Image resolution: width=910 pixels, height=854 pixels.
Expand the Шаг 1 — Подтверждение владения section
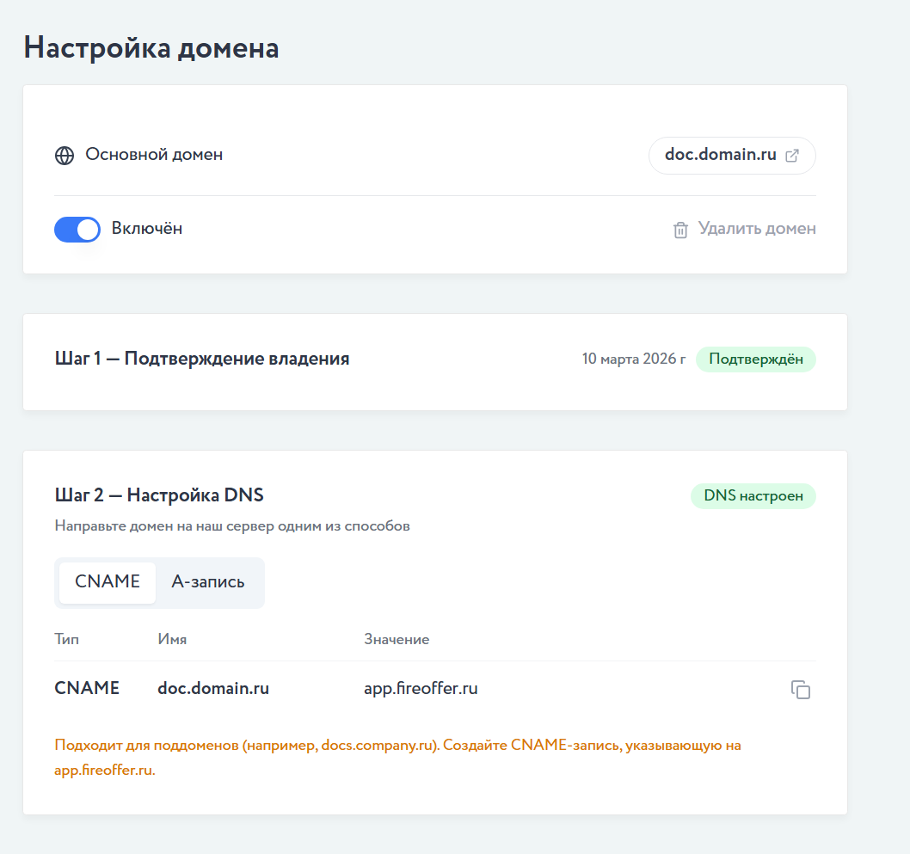[x=202, y=359]
